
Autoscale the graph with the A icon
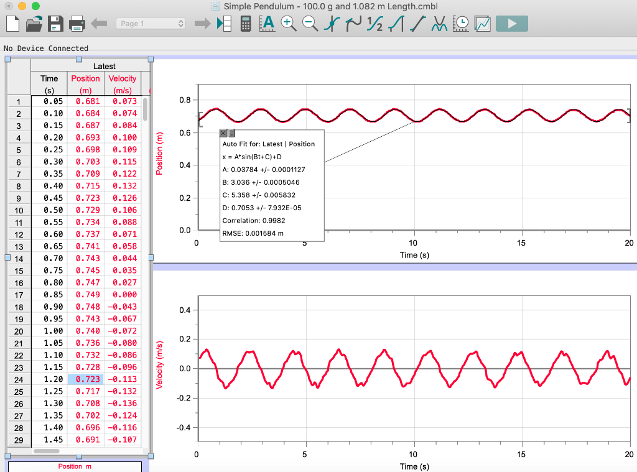pyautogui.click(x=267, y=24)
